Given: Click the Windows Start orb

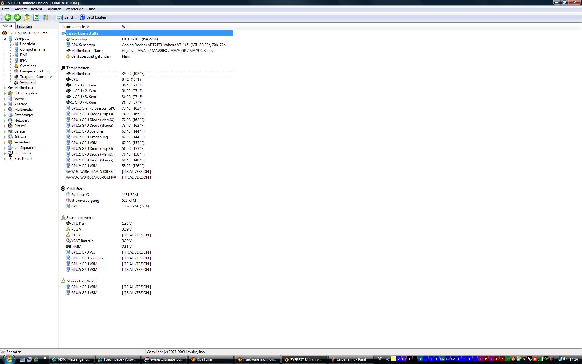Looking at the screenshot, I should pos(8,359).
